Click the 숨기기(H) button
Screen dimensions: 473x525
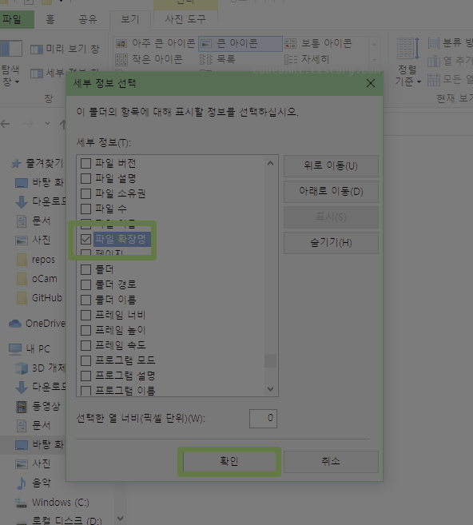click(331, 243)
